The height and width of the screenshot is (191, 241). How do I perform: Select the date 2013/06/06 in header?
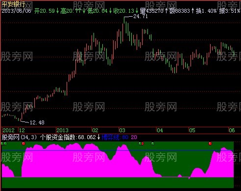16,11
